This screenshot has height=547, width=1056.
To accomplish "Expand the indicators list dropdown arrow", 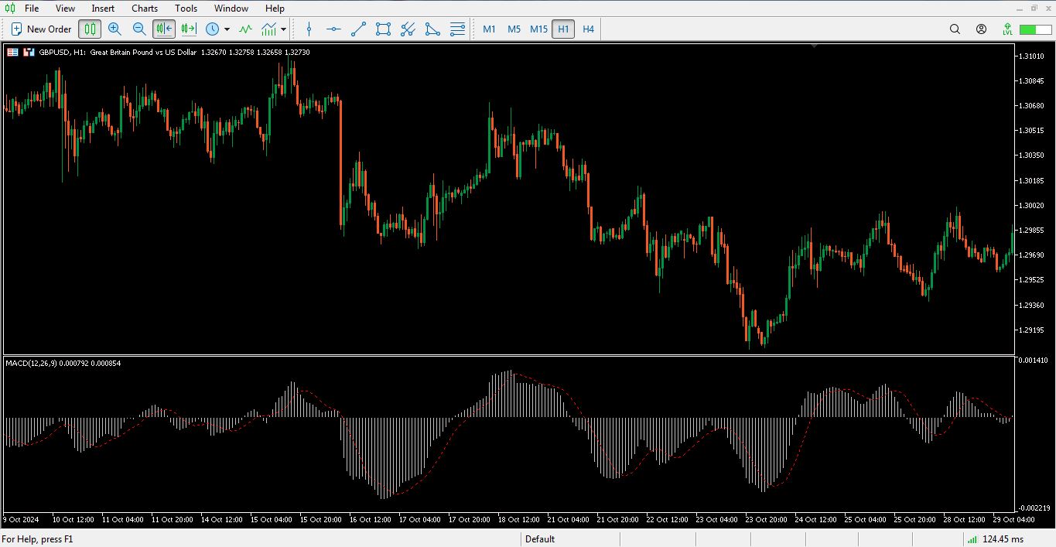I will coord(284,29).
